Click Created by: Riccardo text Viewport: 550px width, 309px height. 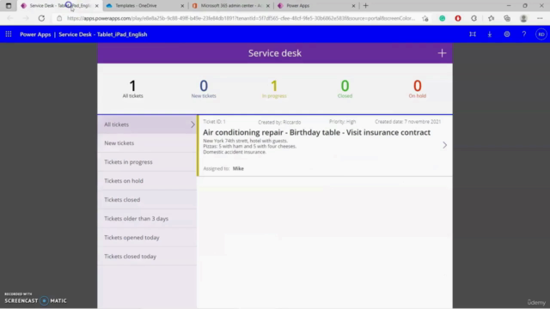[x=279, y=122]
